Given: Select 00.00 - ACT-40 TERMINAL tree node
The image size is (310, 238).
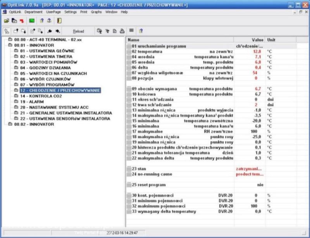Looking at the screenshot, I should tap(48, 40).
